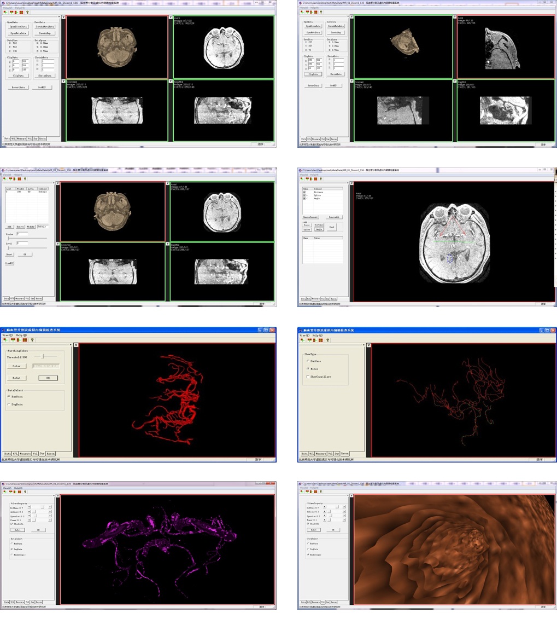Select SegData option in the MarchingCubes panel
Screen dimensions: 557x636
[9, 404]
